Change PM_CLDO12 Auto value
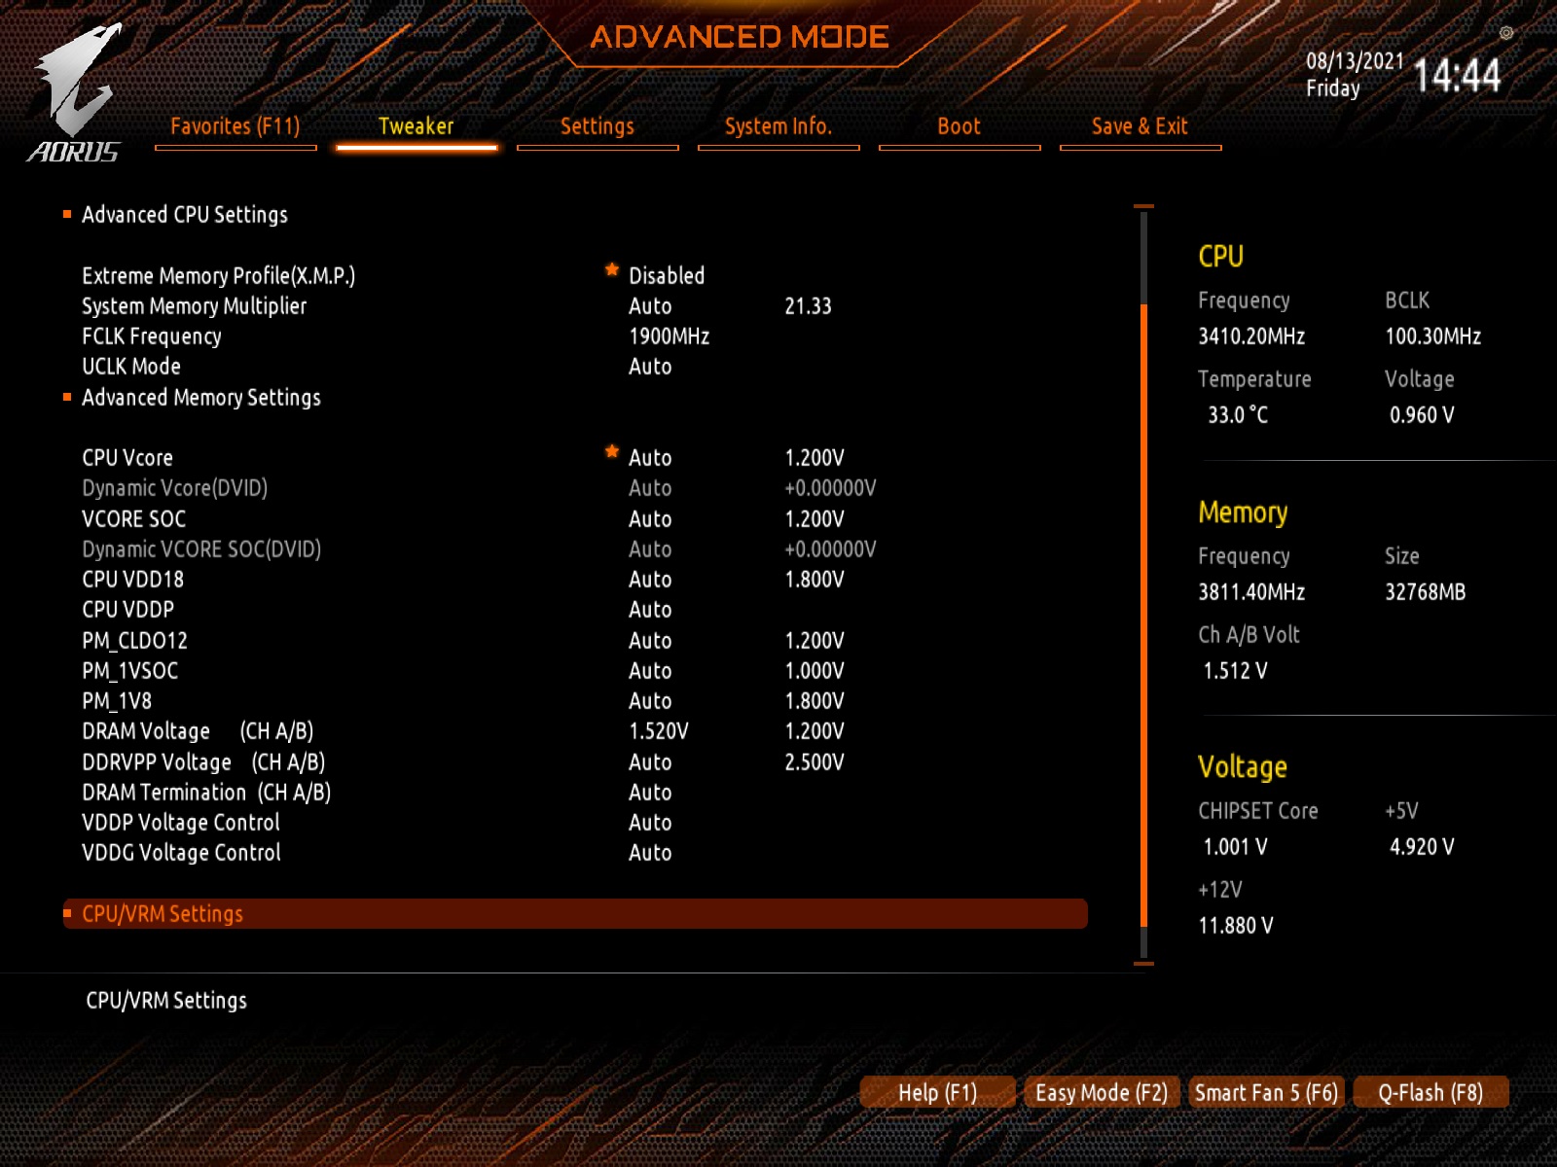 coord(650,640)
